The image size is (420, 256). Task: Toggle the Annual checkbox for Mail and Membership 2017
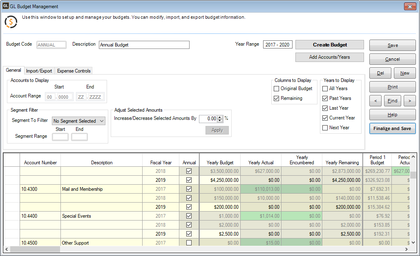point(189,189)
